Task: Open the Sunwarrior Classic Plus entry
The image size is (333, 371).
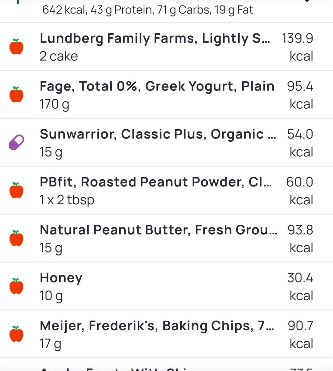Action: (158, 134)
